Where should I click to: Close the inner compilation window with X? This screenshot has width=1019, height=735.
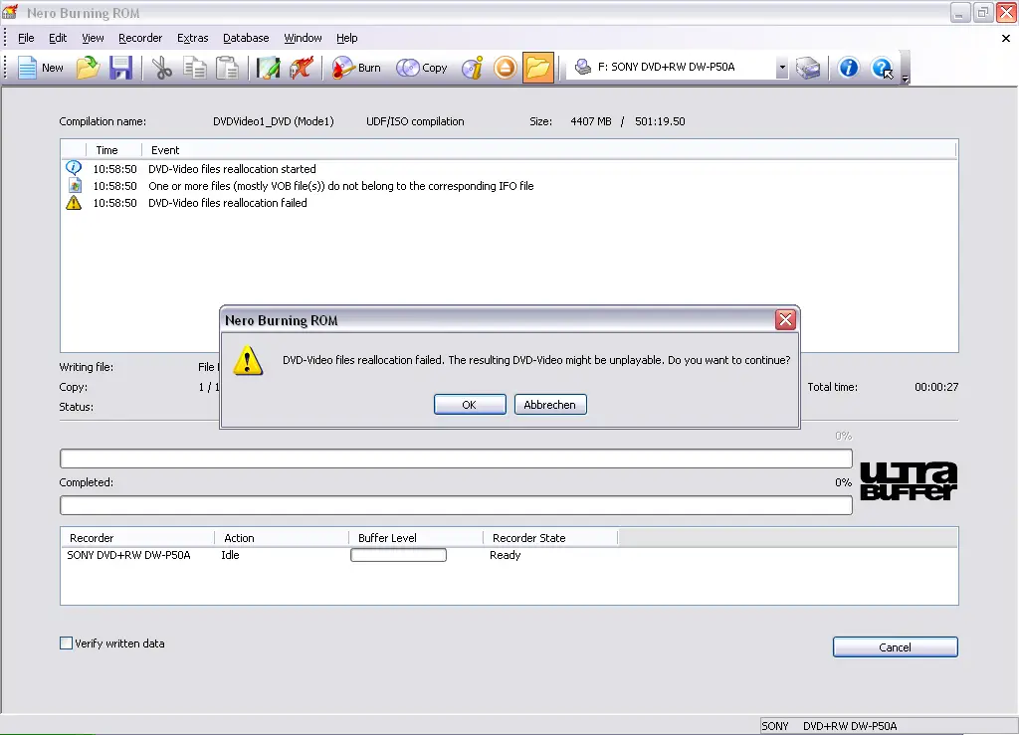tap(1005, 39)
